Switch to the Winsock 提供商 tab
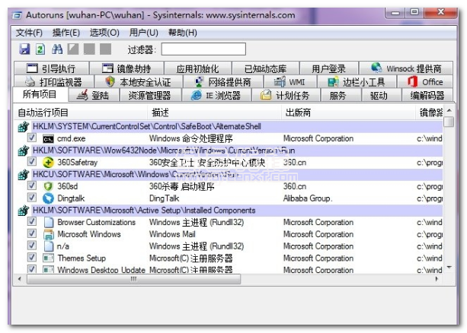 [x=406, y=68]
